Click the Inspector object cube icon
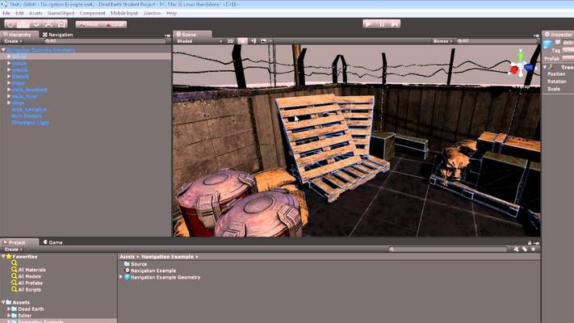The image size is (574, 323). coord(547,44)
